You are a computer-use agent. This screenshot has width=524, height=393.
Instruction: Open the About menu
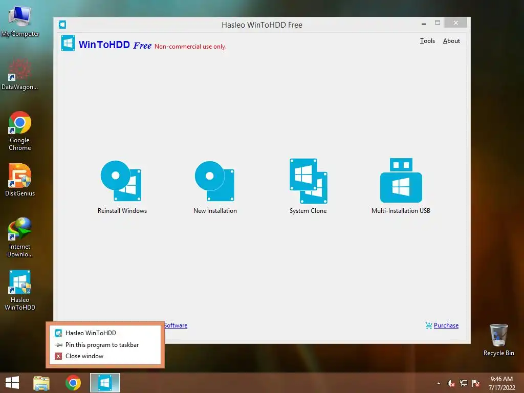point(451,41)
